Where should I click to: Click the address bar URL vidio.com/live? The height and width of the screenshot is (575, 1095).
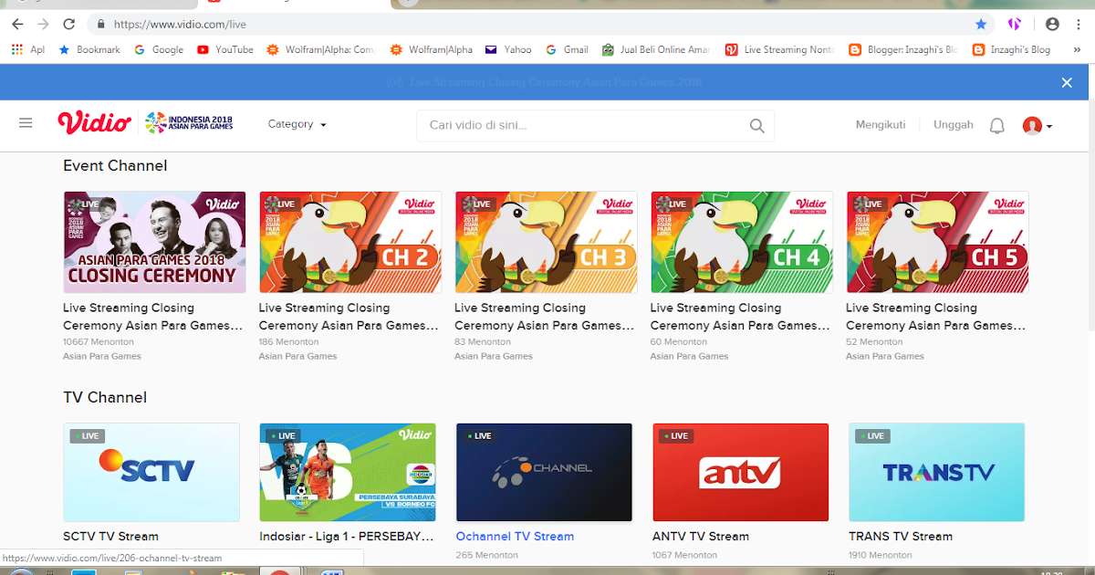[x=180, y=25]
